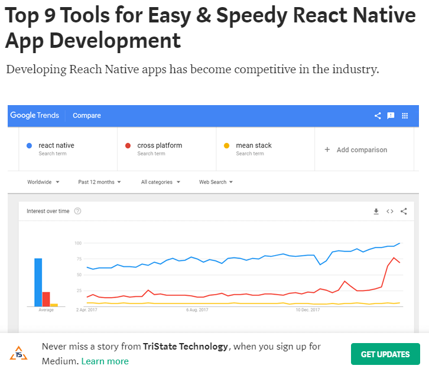This screenshot has height=372, width=429.
Task: Click the embed code icon on chart
Action: point(390,211)
